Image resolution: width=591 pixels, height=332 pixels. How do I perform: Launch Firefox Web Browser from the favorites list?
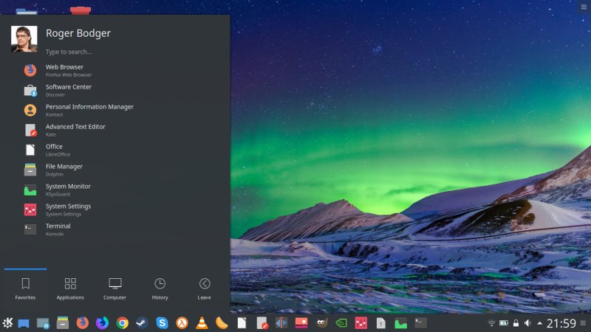(x=64, y=70)
